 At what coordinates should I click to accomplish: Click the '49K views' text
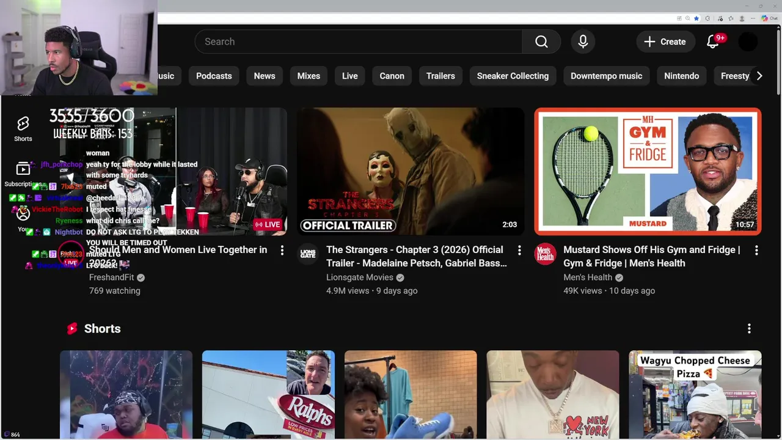pyautogui.click(x=583, y=291)
